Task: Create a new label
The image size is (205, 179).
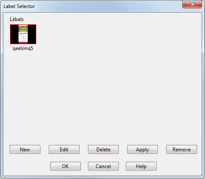Action: [25, 150]
